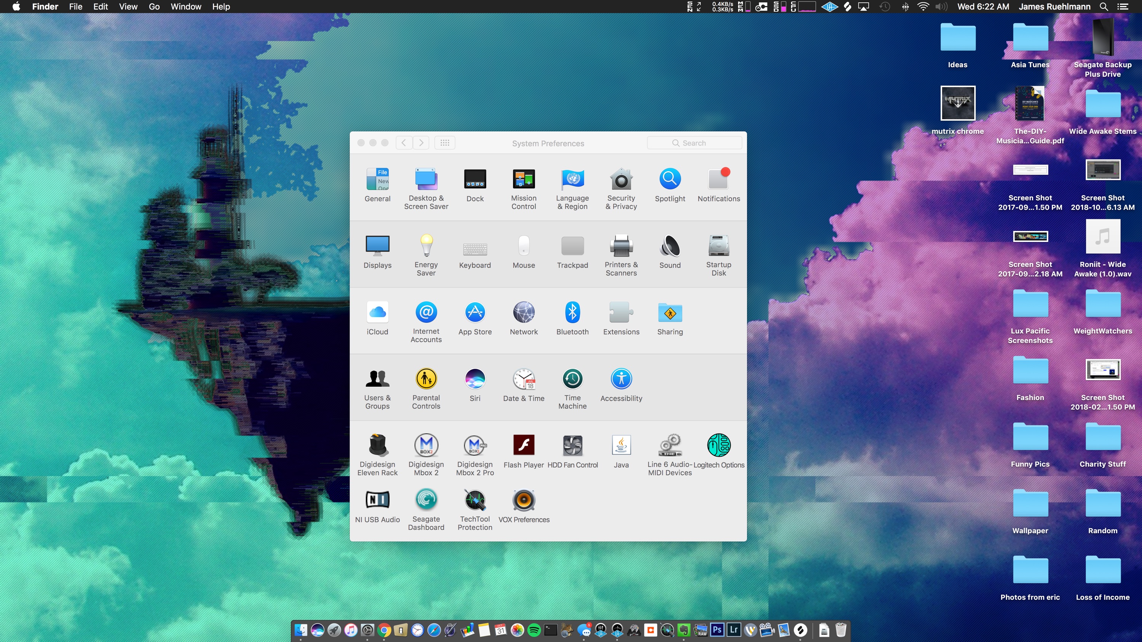Open Time Machine preferences
The height and width of the screenshot is (642, 1142).
click(x=572, y=379)
